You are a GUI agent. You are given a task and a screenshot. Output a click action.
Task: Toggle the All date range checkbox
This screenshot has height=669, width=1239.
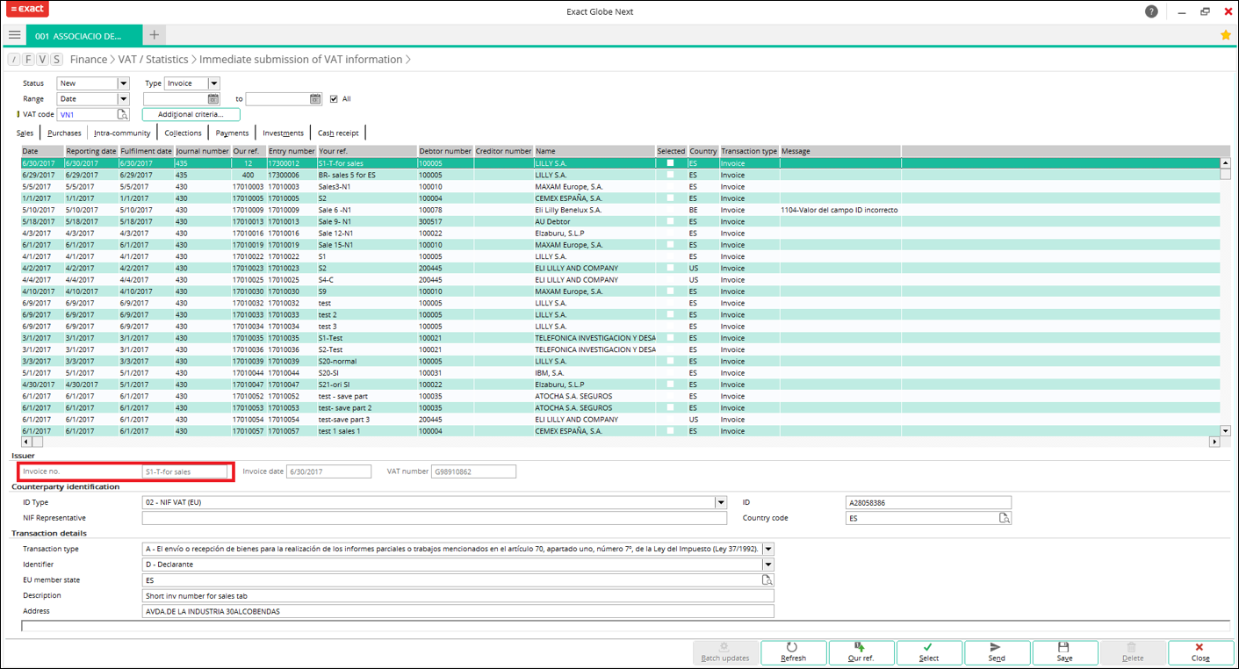(x=334, y=99)
